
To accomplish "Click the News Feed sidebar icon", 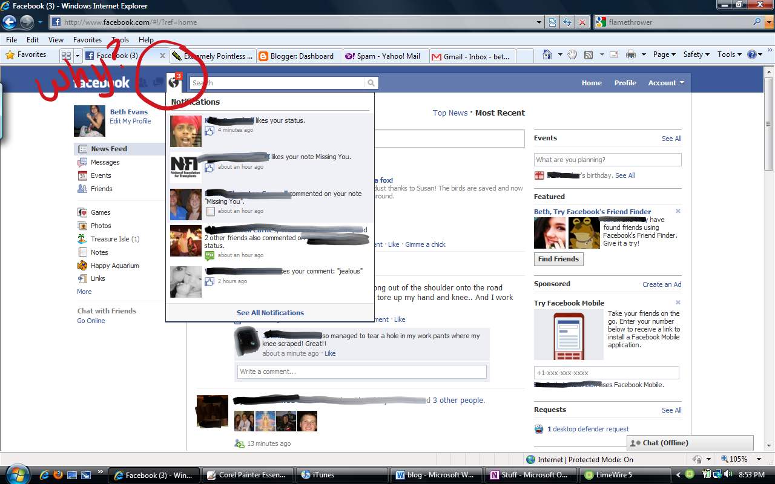I will [82, 149].
